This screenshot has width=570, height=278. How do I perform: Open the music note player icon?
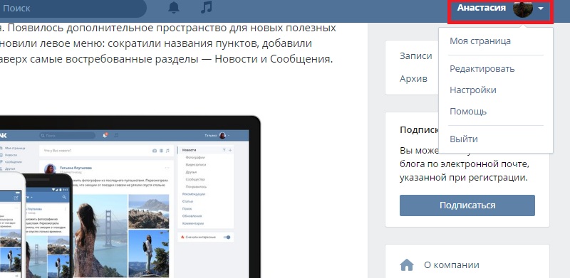point(206,7)
